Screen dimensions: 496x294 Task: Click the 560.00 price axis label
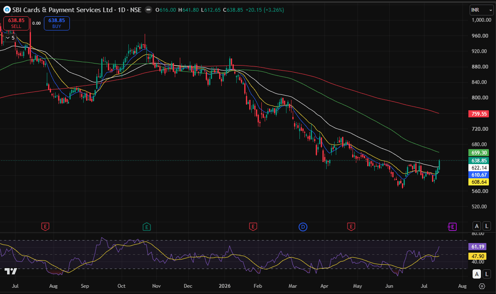point(480,191)
